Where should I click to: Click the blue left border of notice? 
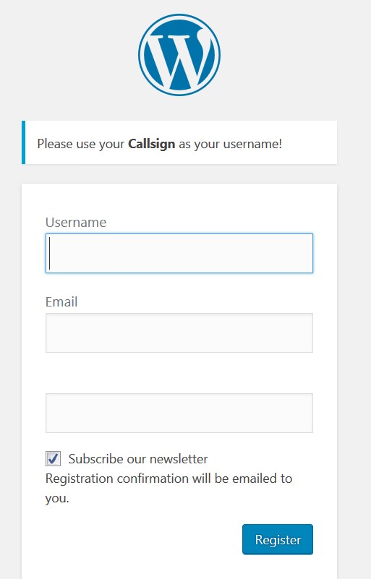coord(24,142)
